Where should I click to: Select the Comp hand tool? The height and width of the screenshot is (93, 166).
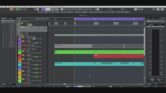tap(79, 9)
